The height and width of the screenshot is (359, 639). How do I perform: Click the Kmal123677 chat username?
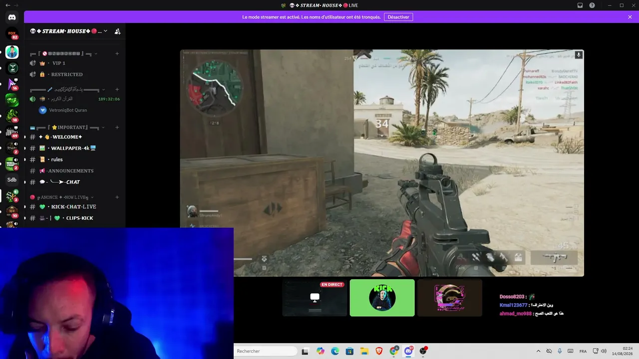(x=513, y=305)
